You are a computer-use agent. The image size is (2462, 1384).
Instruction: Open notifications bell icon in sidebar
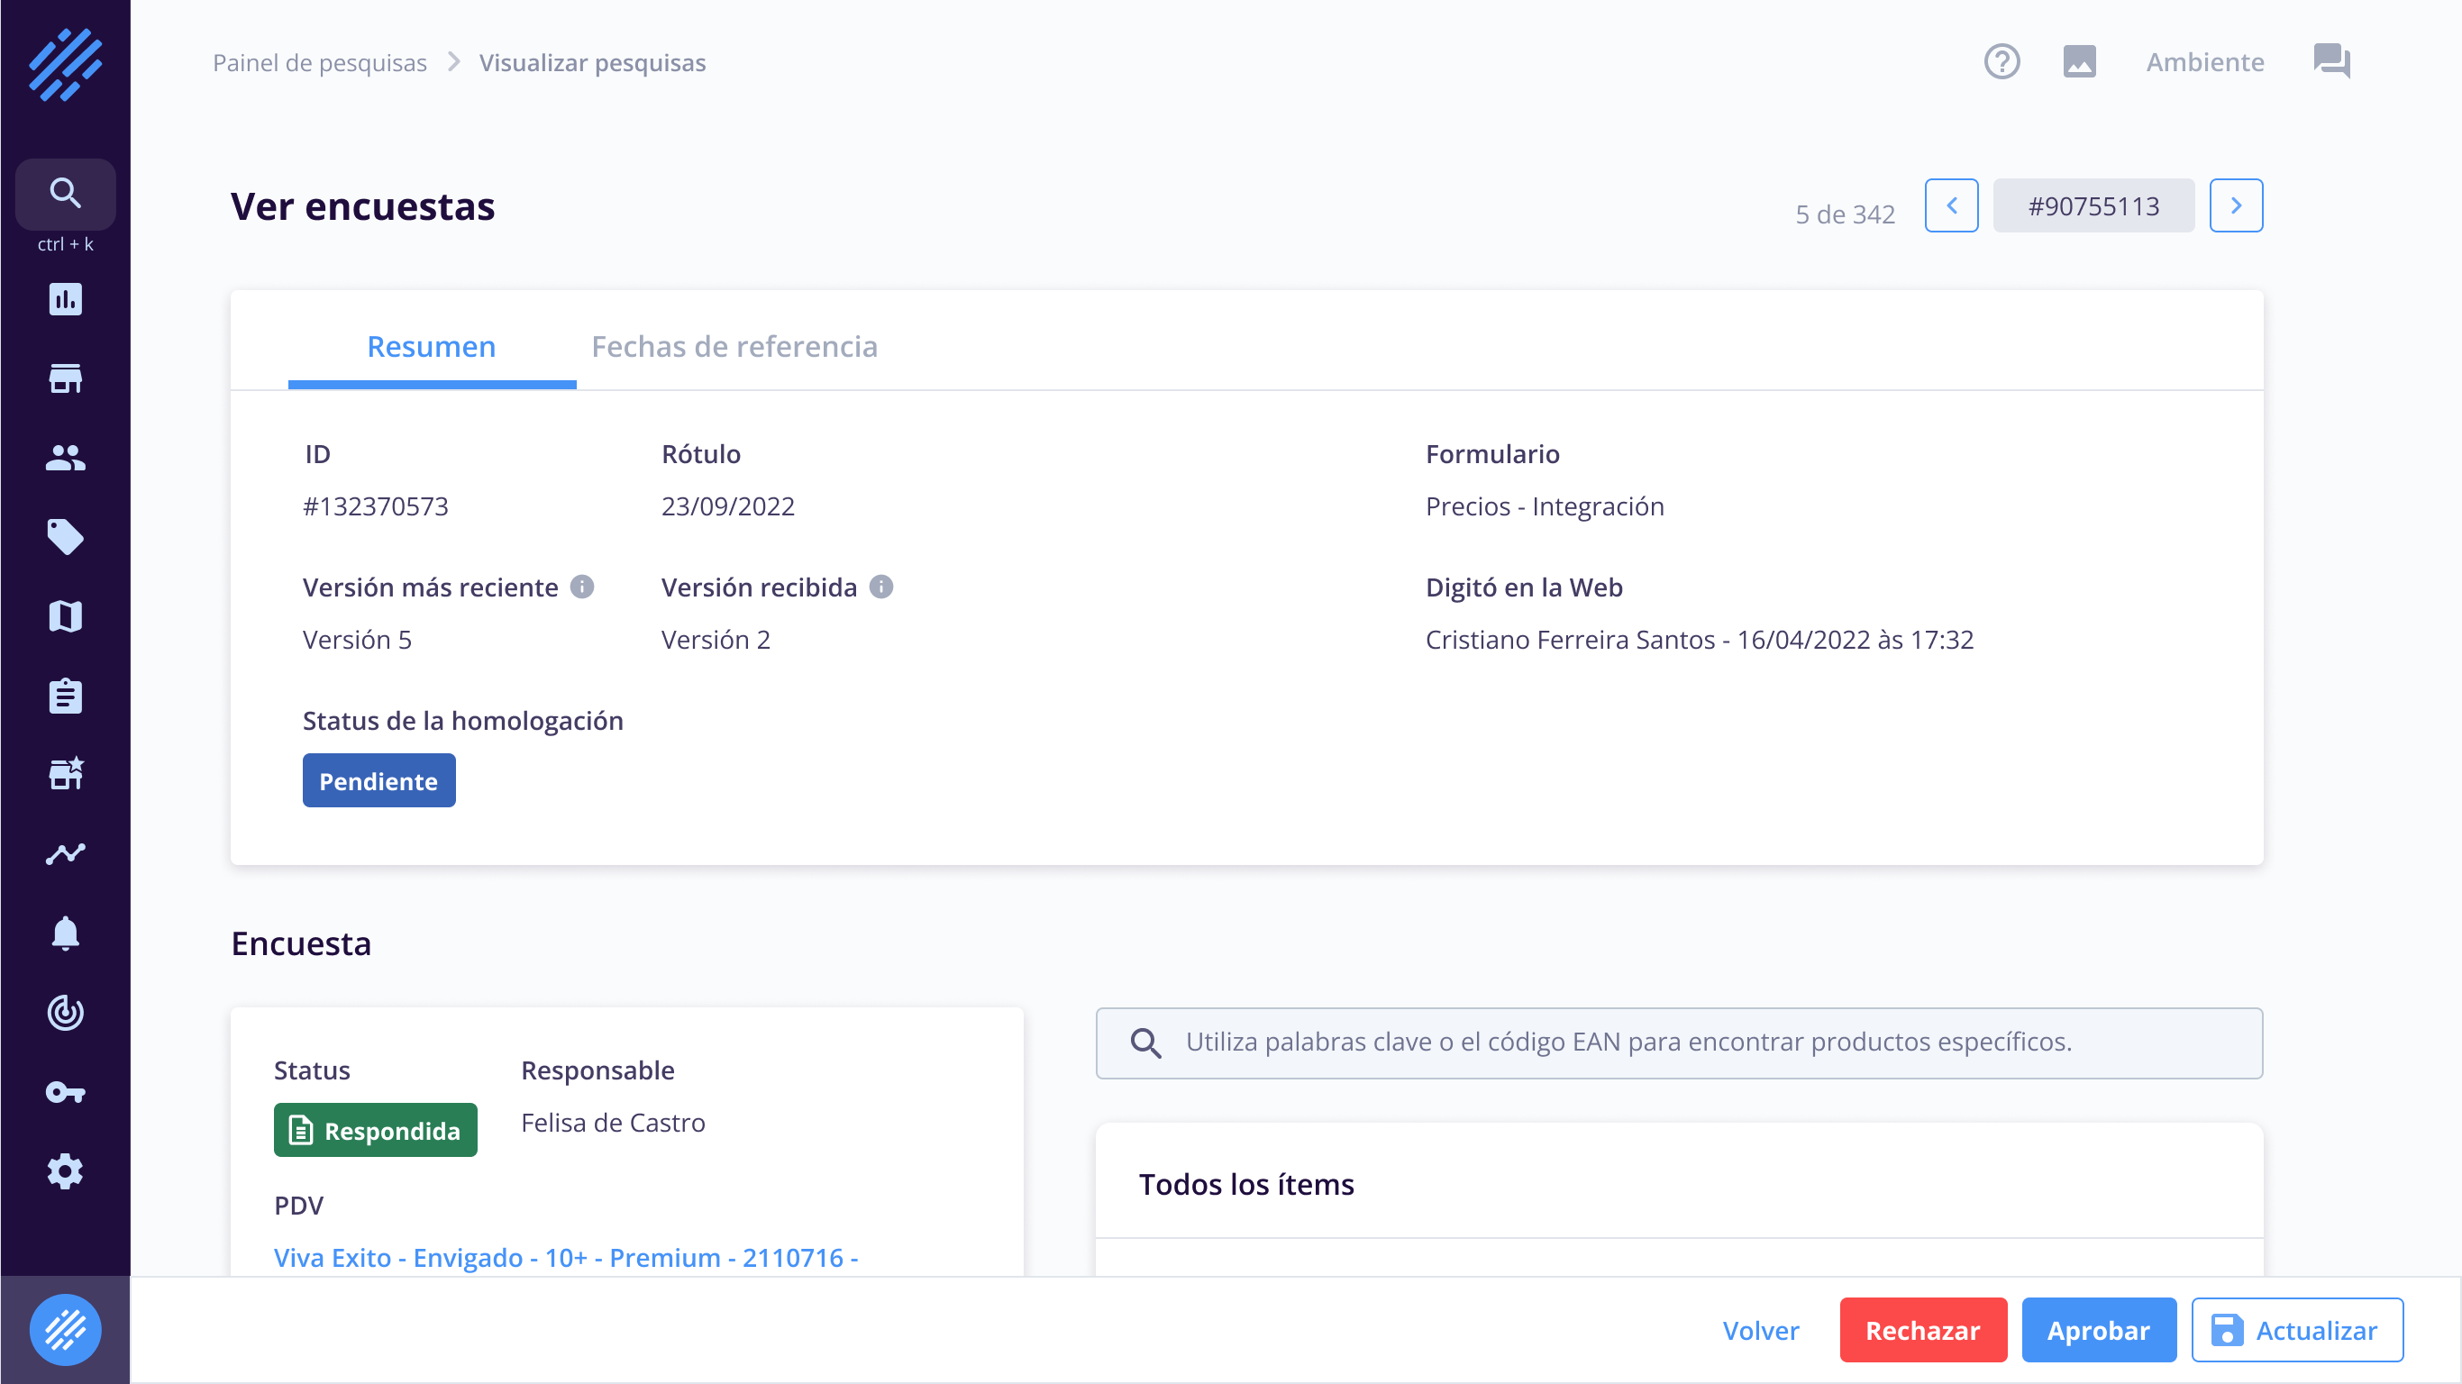65,933
